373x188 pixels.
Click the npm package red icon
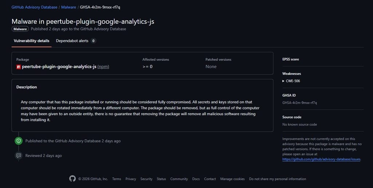coord(19,67)
